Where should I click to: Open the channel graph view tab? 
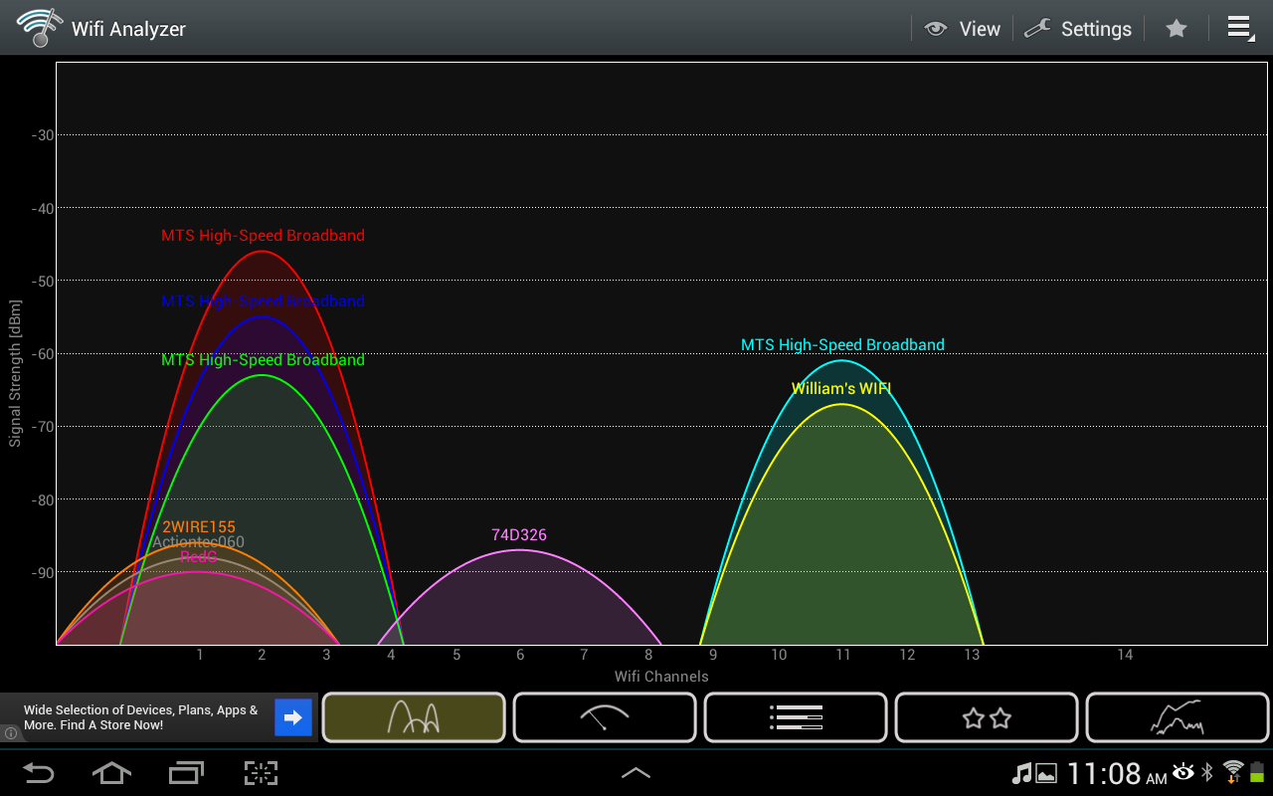414,717
